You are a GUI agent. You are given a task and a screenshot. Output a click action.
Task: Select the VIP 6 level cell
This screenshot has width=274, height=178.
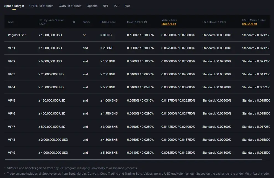click(12, 113)
